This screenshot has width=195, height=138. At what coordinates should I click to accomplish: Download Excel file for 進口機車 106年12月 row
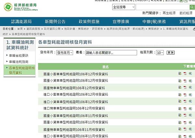(190, 109)
